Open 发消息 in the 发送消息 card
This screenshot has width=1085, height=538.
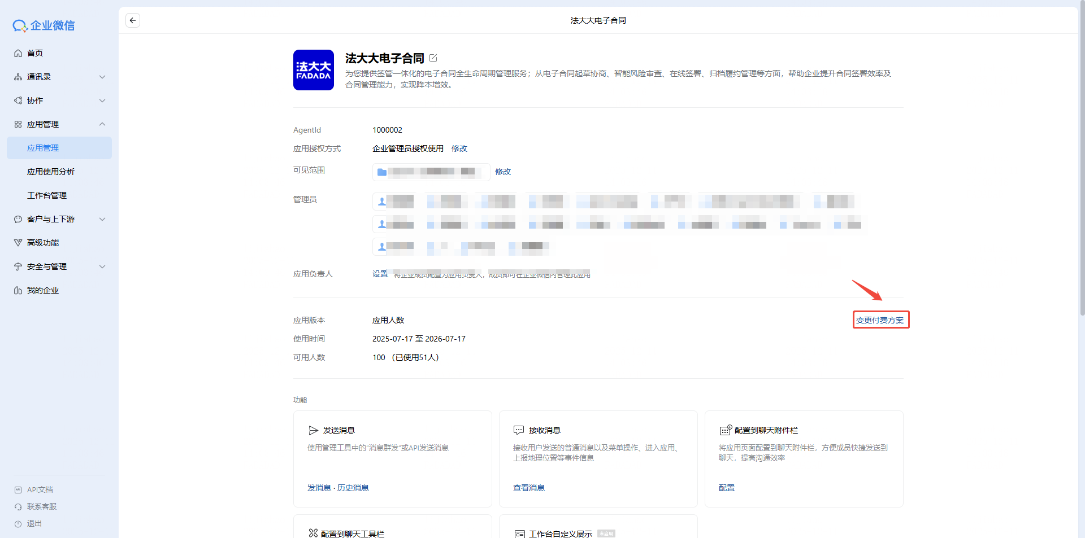(319, 488)
